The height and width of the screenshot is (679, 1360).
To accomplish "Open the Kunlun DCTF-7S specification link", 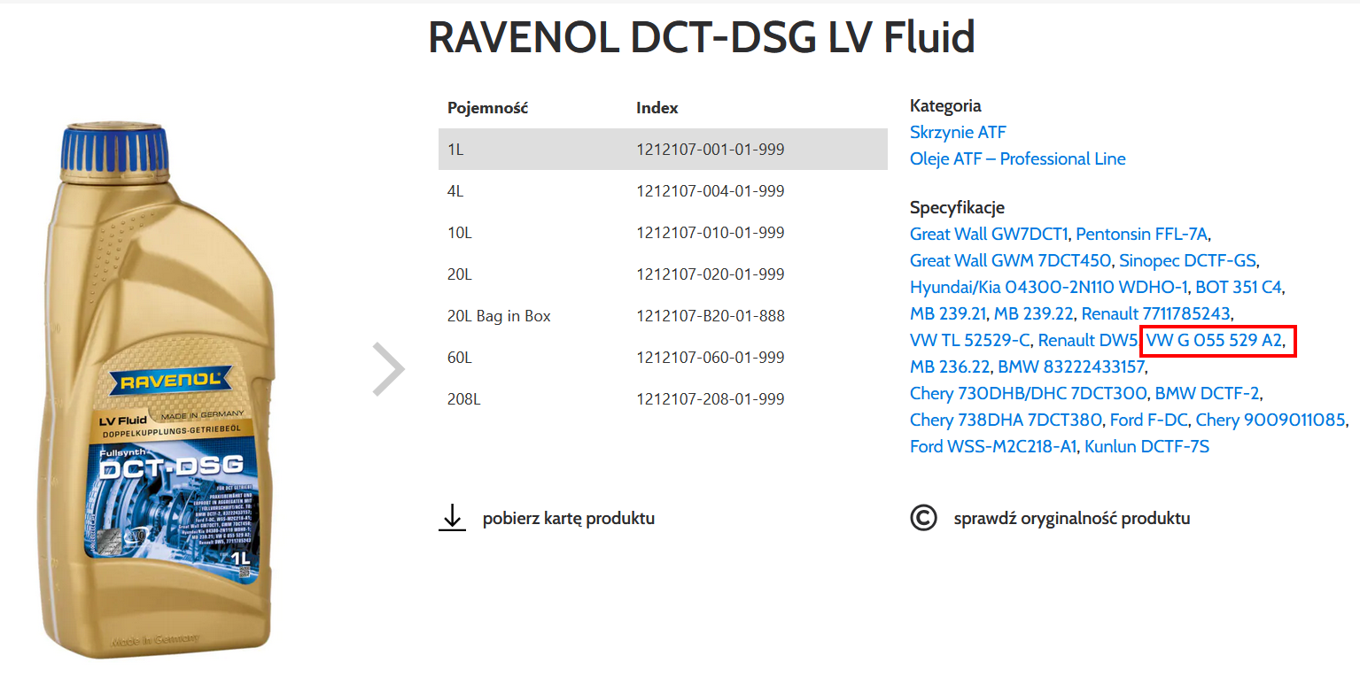I will coord(1146,446).
